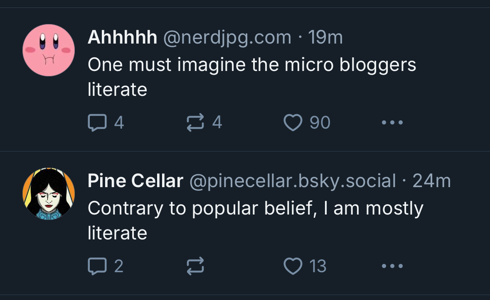The image size is (490, 300).
Task: Reply to the Ahhhhh post via speech bubble icon
Action: 96,123
